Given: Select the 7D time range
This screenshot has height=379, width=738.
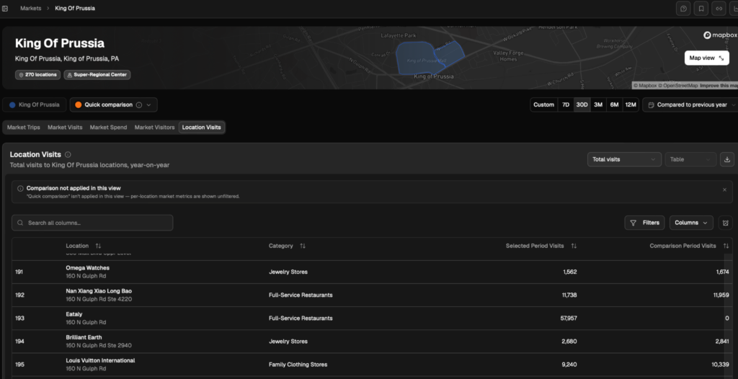Looking at the screenshot, I should [x=566, y=104].
